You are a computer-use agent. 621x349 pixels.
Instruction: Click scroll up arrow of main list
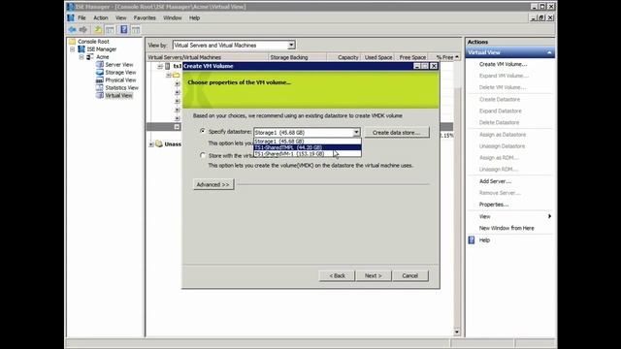(x=457, y=57)
